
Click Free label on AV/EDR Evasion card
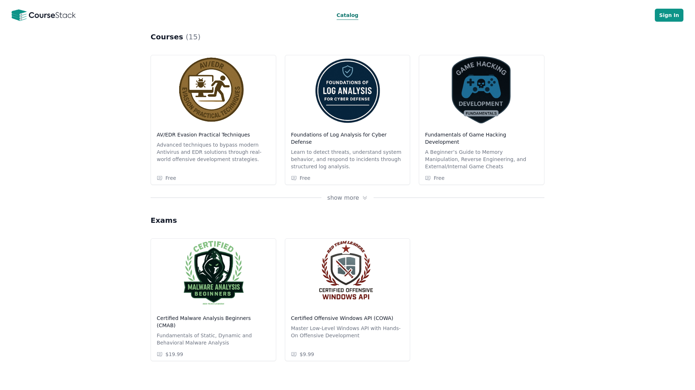click(x=171, y=178)
